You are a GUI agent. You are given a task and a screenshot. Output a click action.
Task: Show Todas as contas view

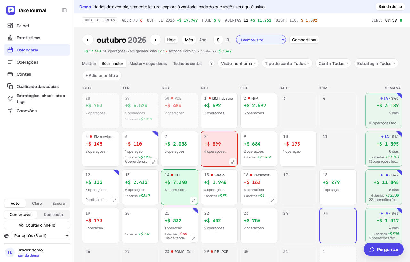[x=188, y=63]
